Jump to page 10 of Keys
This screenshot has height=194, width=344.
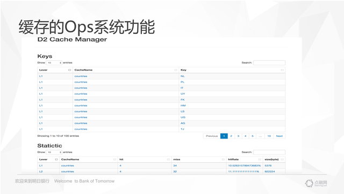point(269,136)
